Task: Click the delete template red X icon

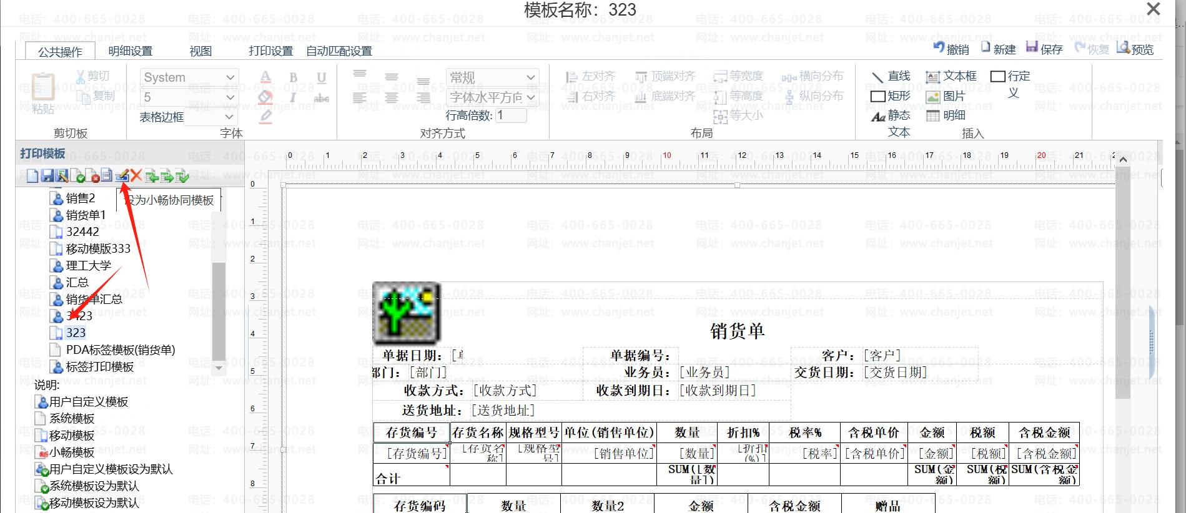Action: point(136,176)
